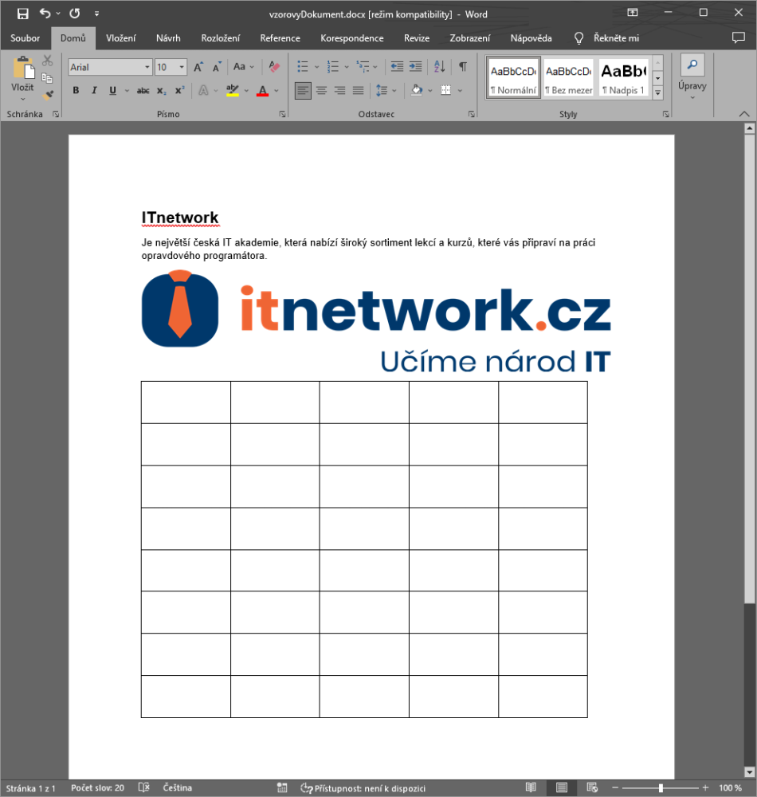Viewport: 757px width, 797px height.
Task: Decrease font size with the small A
Action: pyautogui.click(x=217, y=67)
